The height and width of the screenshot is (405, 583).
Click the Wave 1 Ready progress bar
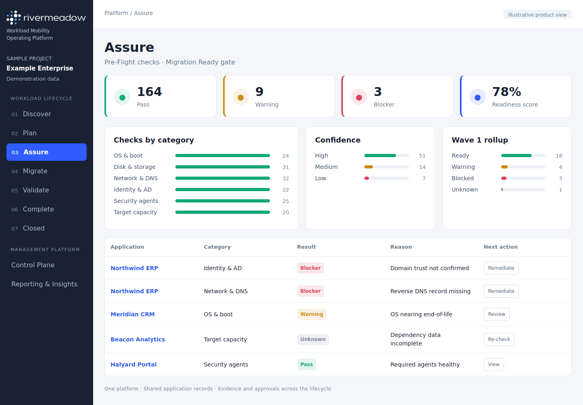click(x=523, y=156)
